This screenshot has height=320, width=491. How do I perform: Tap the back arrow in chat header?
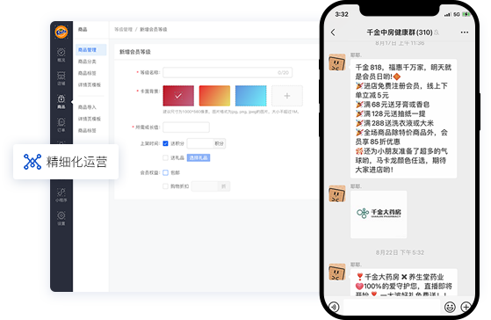point(333,33)
